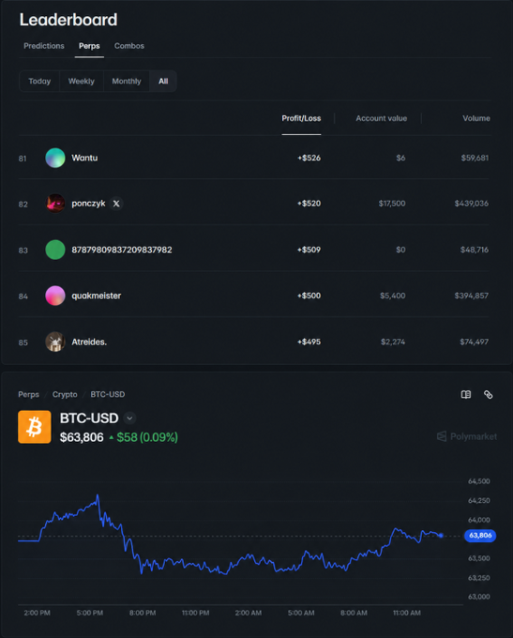Click the BTC-USD heading title

click(x=89, y=418)
